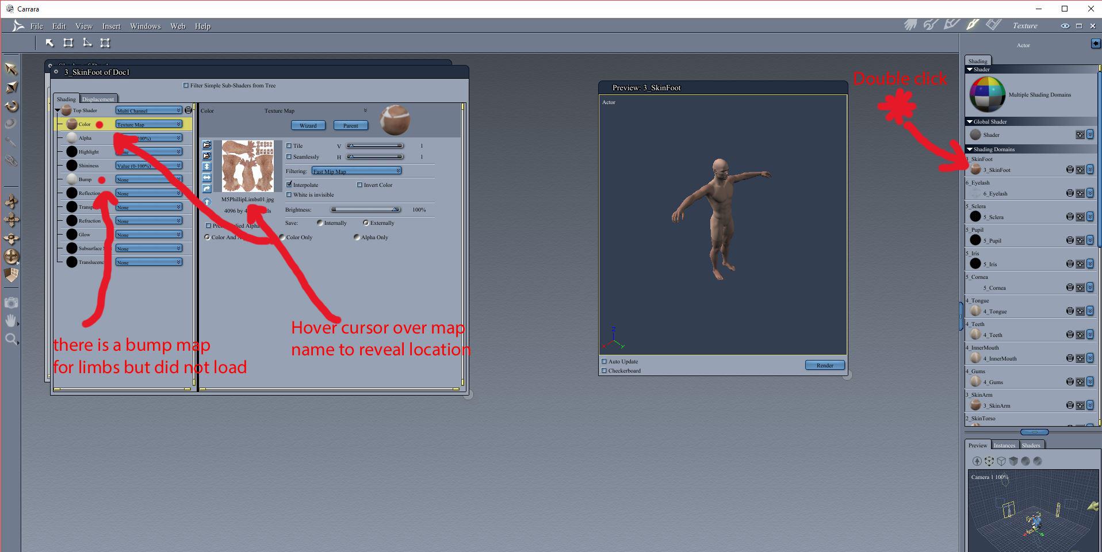
Task: Switch to the Displacement tab
Action: pos(98,99)
